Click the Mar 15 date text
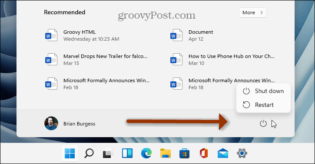 [71, 63]
